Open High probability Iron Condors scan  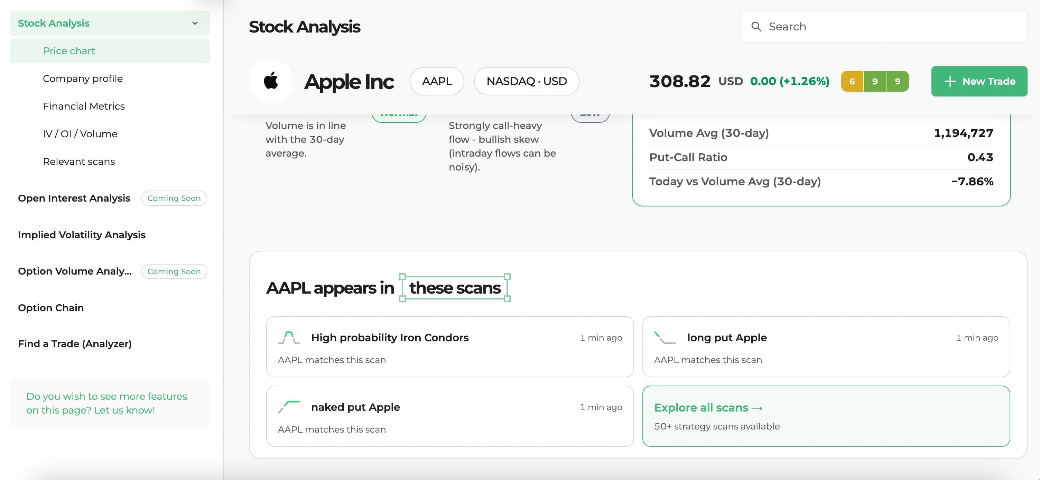pos(450,347)
